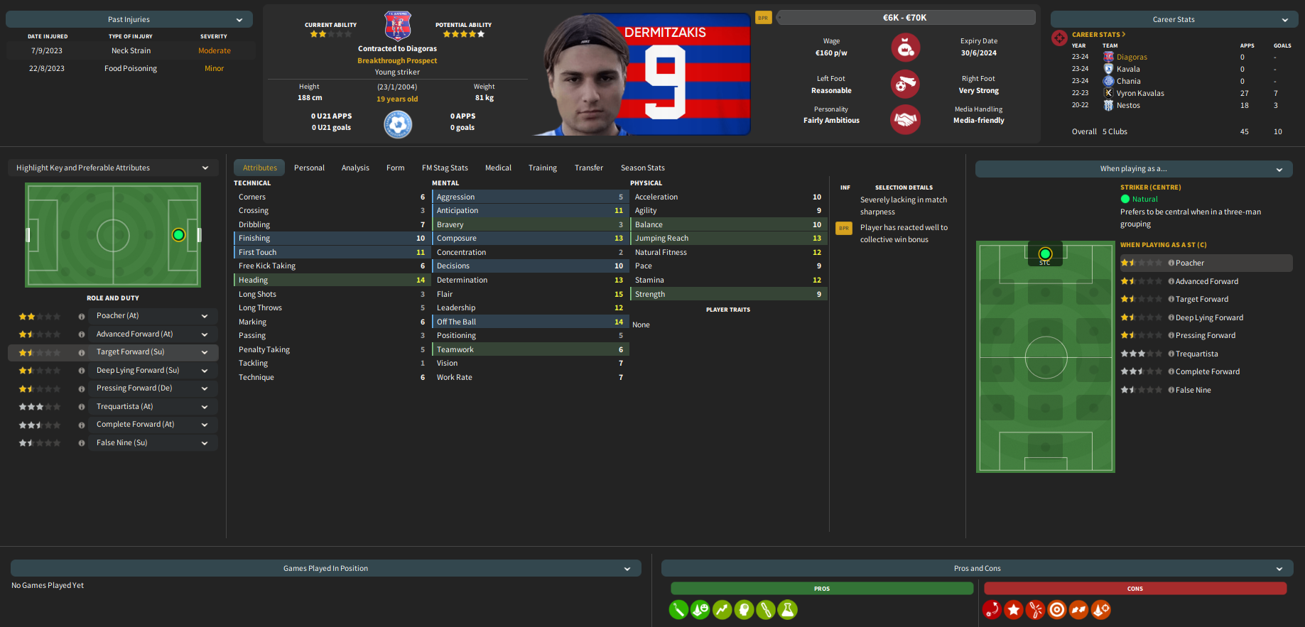Open the Past Injuries dropdown
This screenshot has height=627, width=1305.
tap(129, 19)
